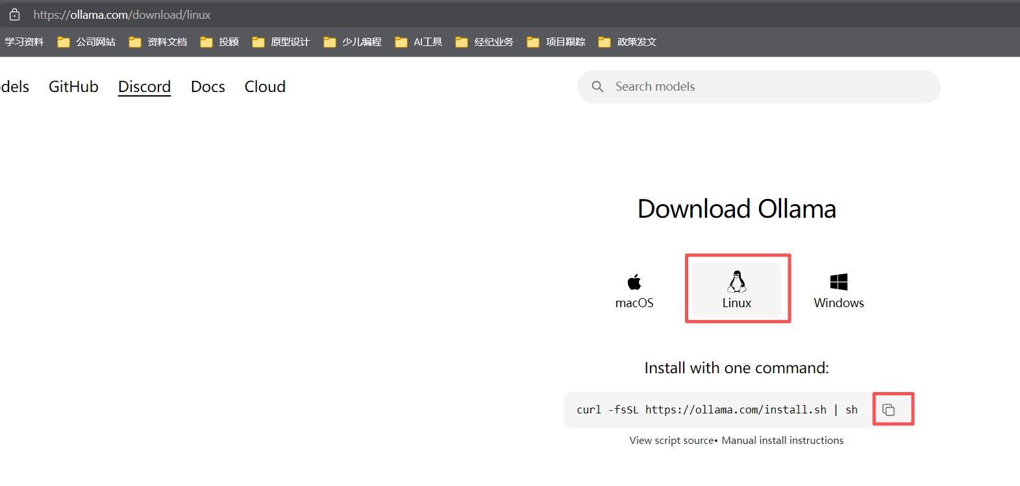Open the 投顾 bookmark folder

[x=219, y=42]
